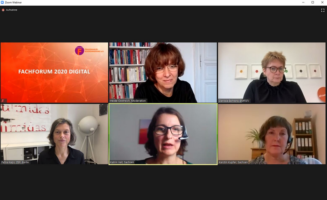This screenshot has width=327, height=200.
Task: Minimize the Zoom Webinar window
Action: [x=303, y=2]
